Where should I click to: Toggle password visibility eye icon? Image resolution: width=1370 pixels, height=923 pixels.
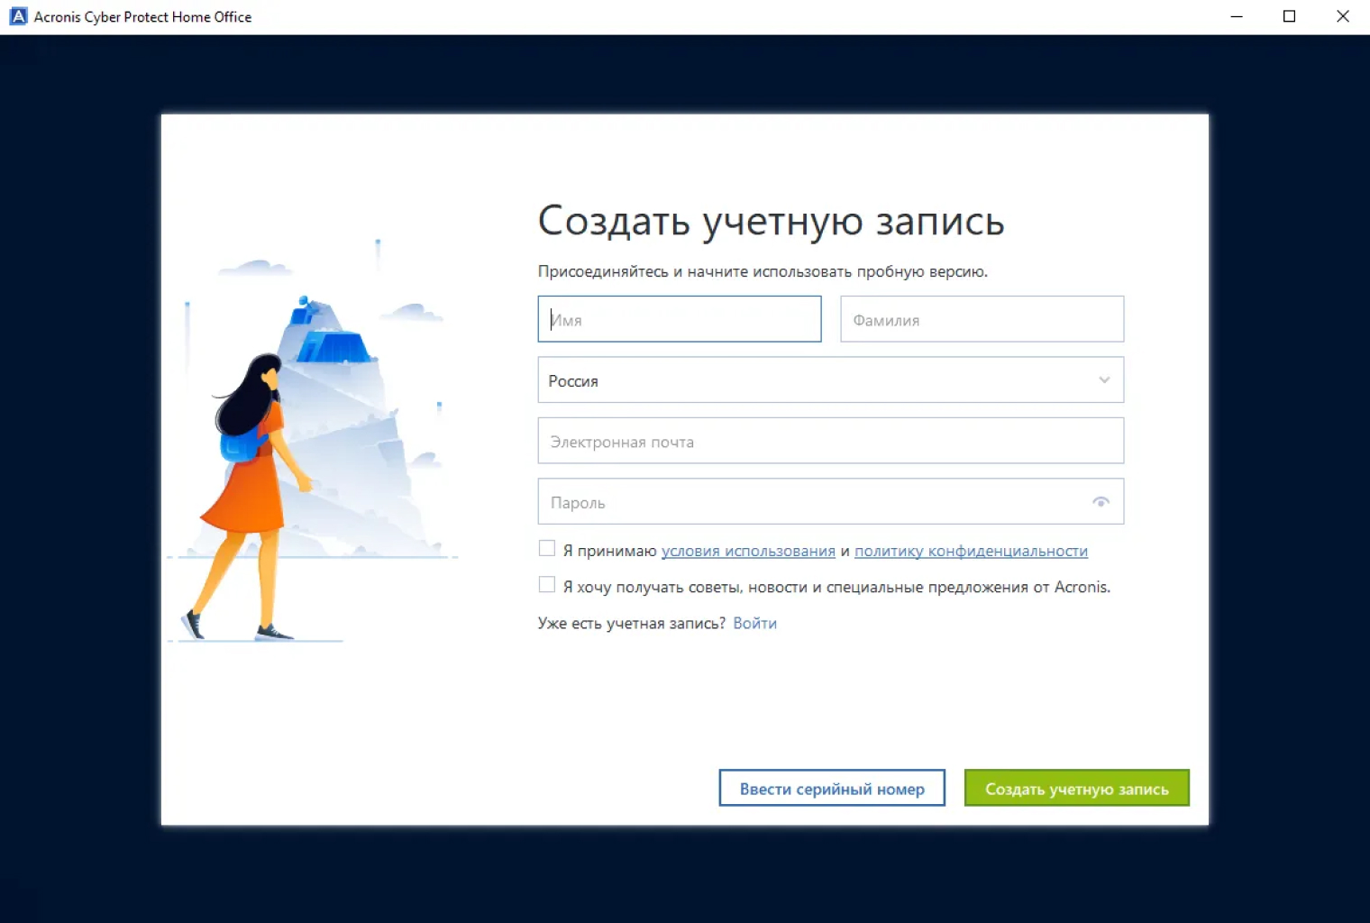coord(1101,502)
